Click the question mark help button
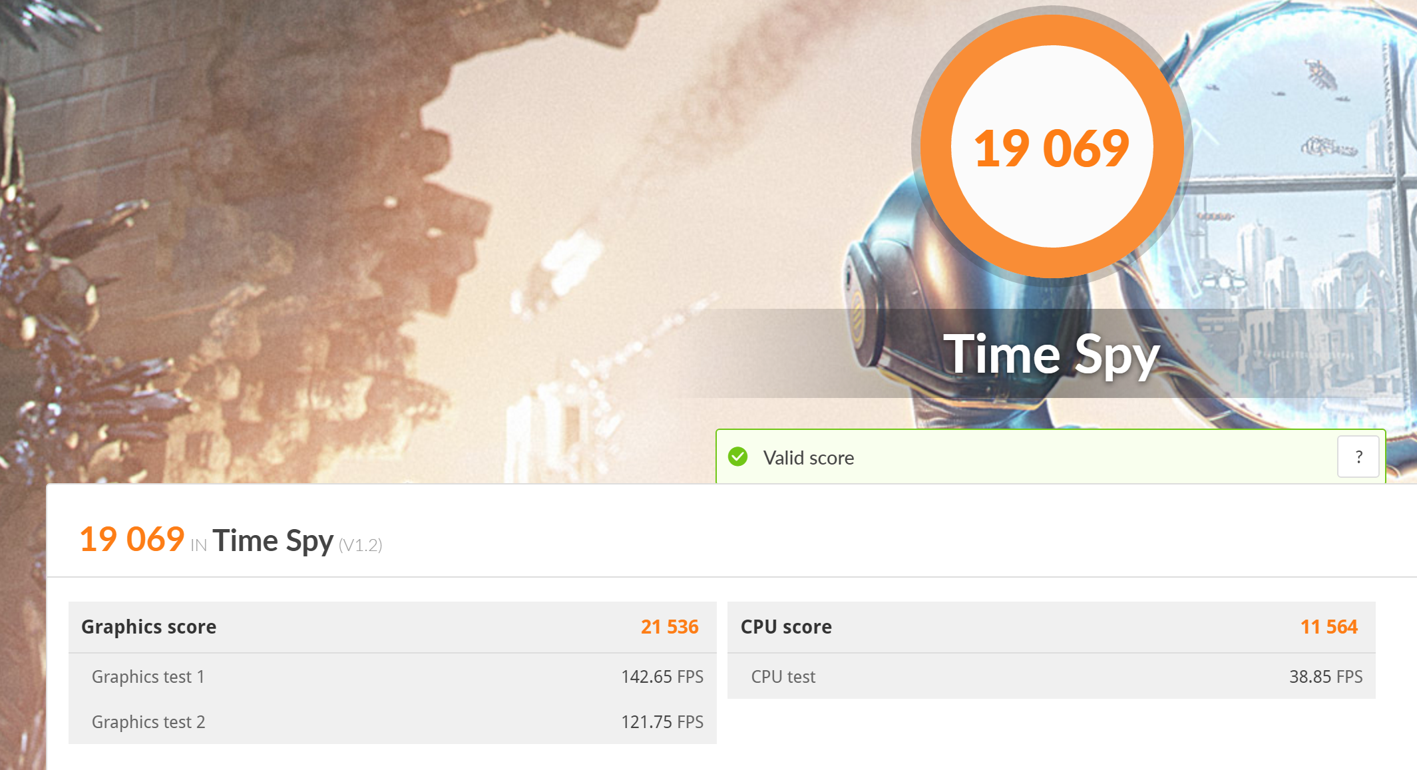Screen dimensions: 1417x770 [1358, 457]
